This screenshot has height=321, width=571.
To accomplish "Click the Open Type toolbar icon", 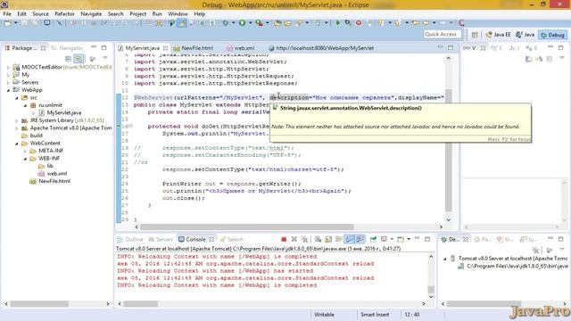I will [277, 23].
